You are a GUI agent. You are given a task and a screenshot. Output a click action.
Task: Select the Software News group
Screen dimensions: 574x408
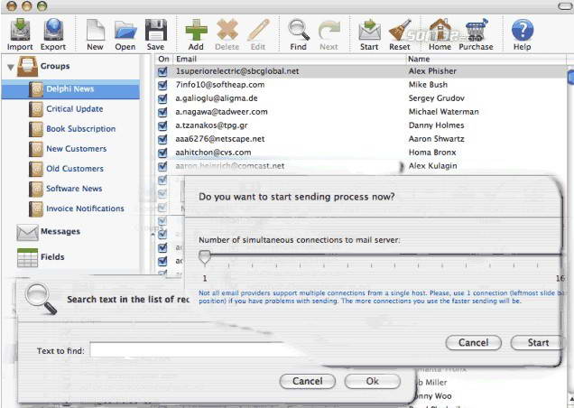[74, 189]
